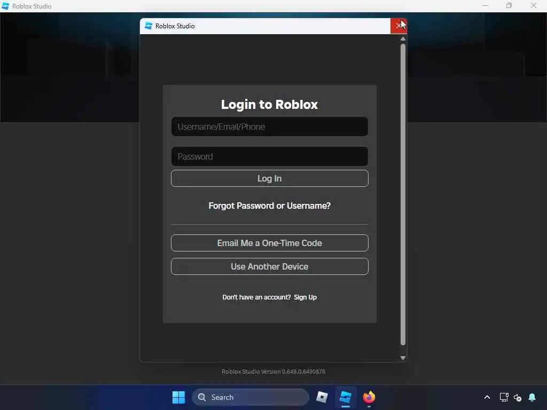
Task: Click the Roblox Studio logo in dialog title
Action: tap(149, 26)
